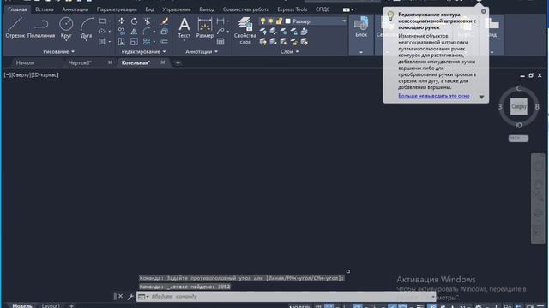
Task: Click the Explode tool icon
Action: coord(164,32)
